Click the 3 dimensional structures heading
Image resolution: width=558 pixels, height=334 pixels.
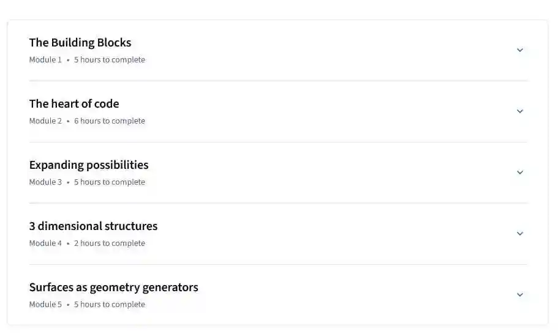click(93, 226)
